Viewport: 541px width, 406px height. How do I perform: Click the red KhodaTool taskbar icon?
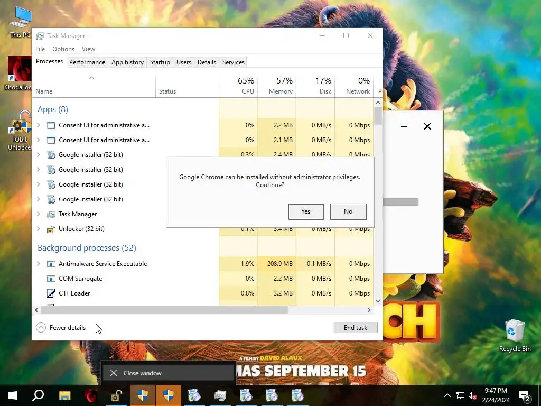[91, 395]
